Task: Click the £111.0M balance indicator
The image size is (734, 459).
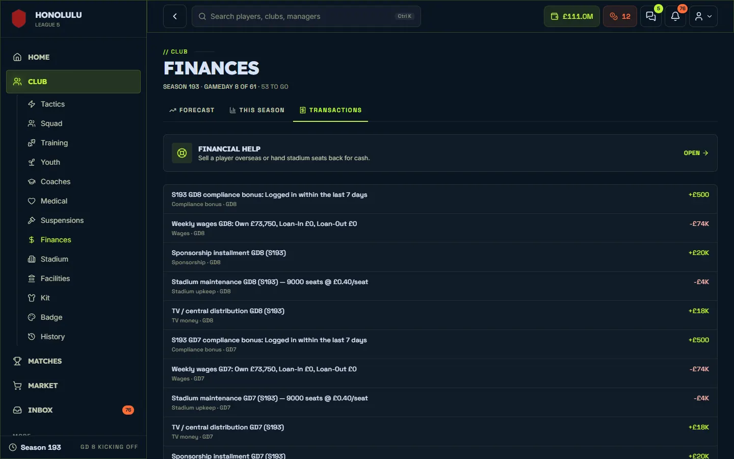Action: pos(572,16)
